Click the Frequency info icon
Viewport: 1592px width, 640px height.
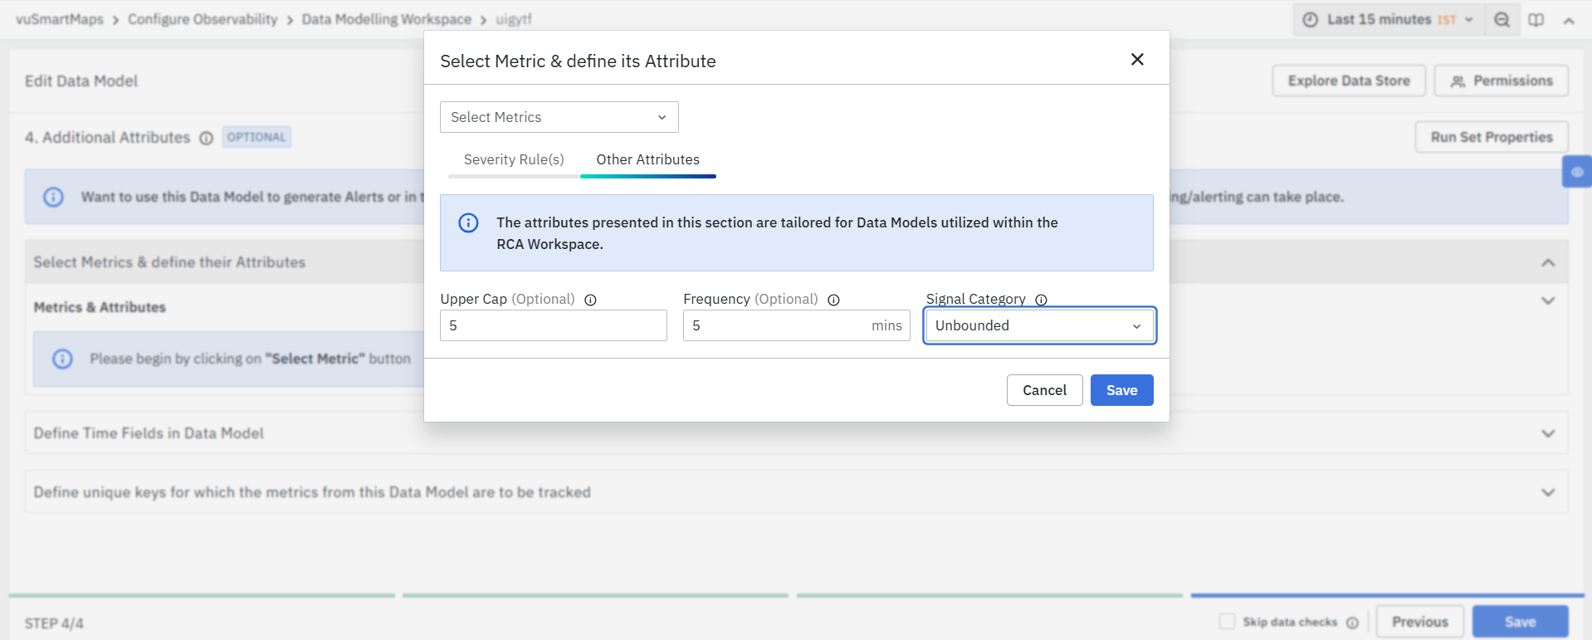[833, 300]
